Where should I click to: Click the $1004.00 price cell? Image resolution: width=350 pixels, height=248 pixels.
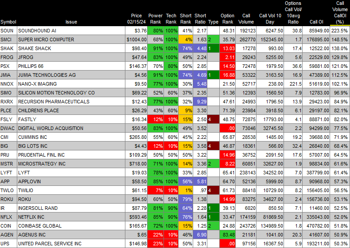tap(136, 39)
